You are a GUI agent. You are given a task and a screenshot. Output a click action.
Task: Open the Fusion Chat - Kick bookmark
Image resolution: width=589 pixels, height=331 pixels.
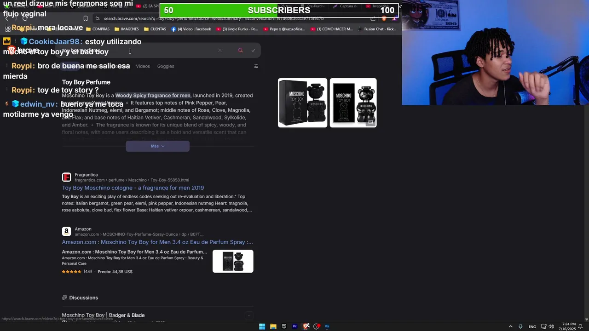point(377,29)
